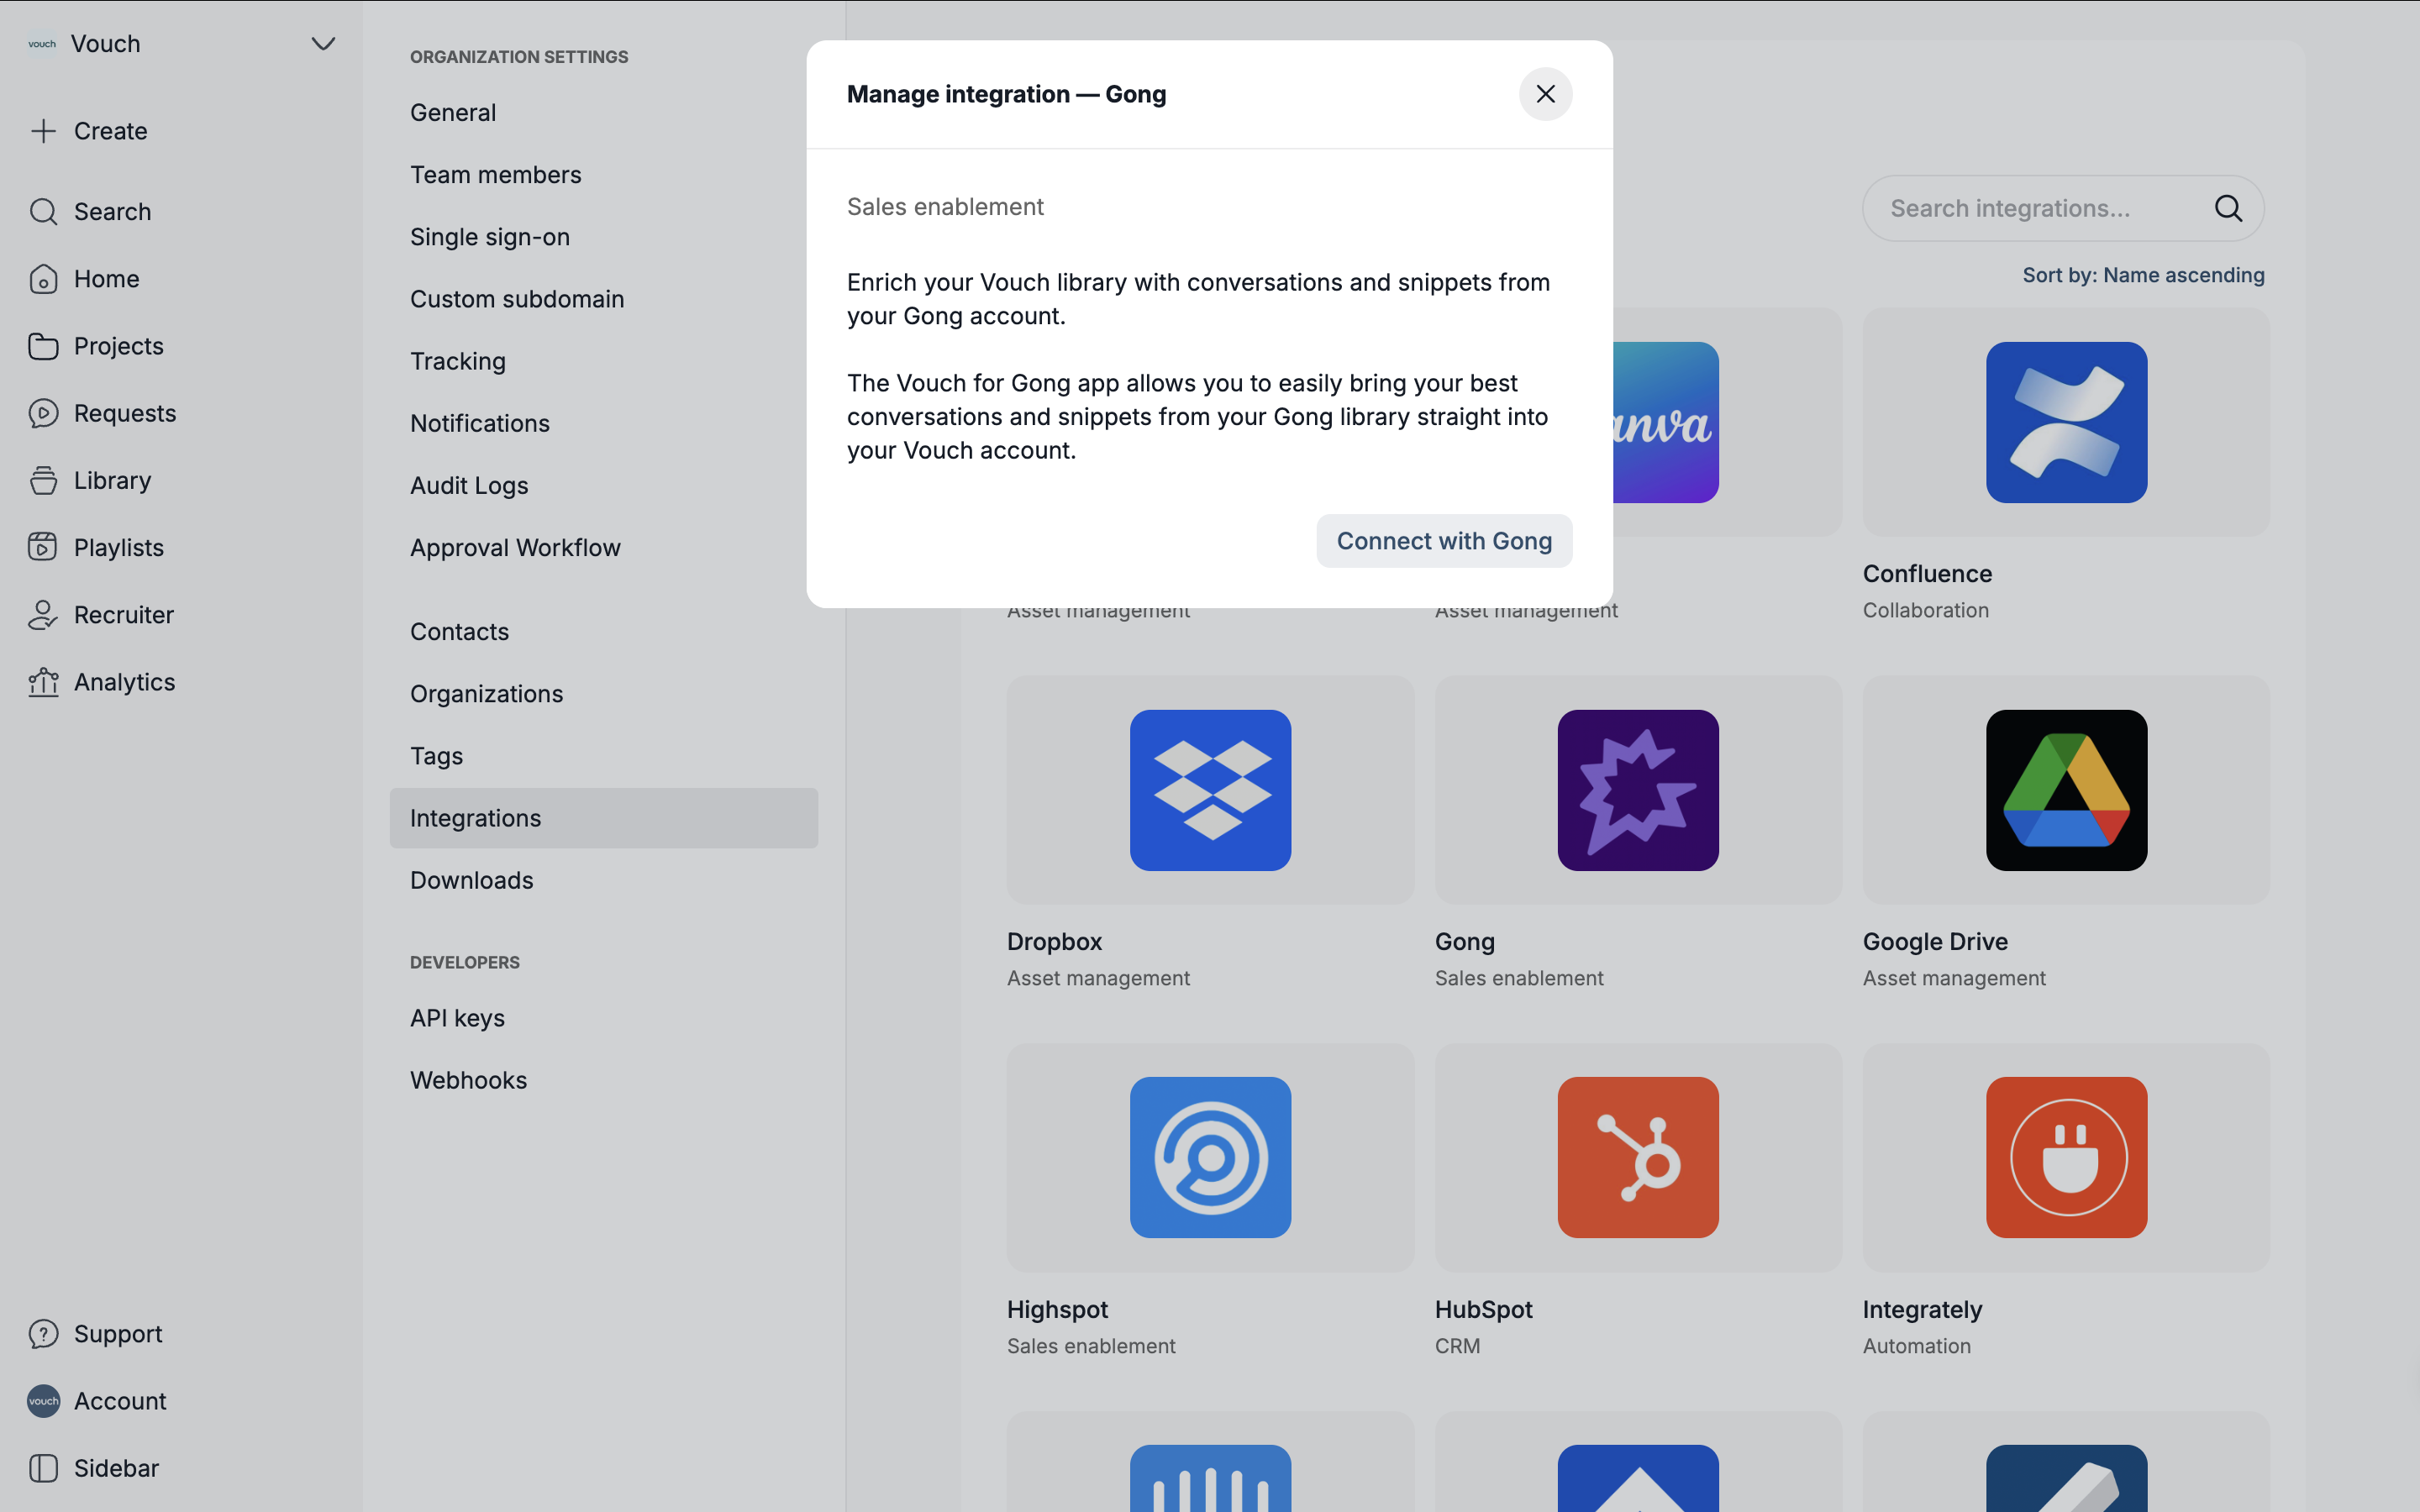Image resolution: width=2420 pixels, height=1512 pixels.
Task: Click the search integrations magnifier icon
Action: (2227, 208)
